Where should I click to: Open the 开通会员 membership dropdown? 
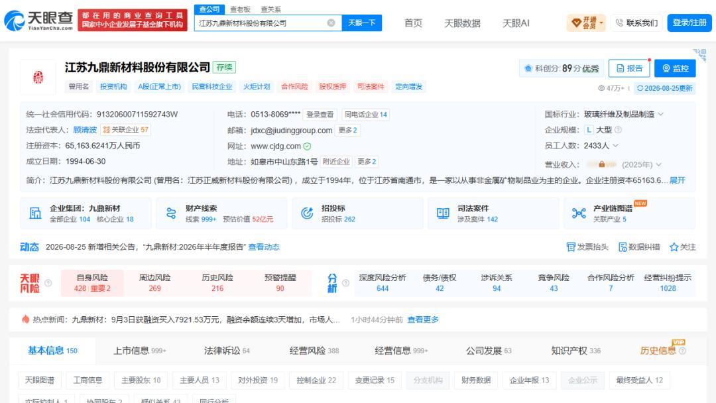(586, 23)
